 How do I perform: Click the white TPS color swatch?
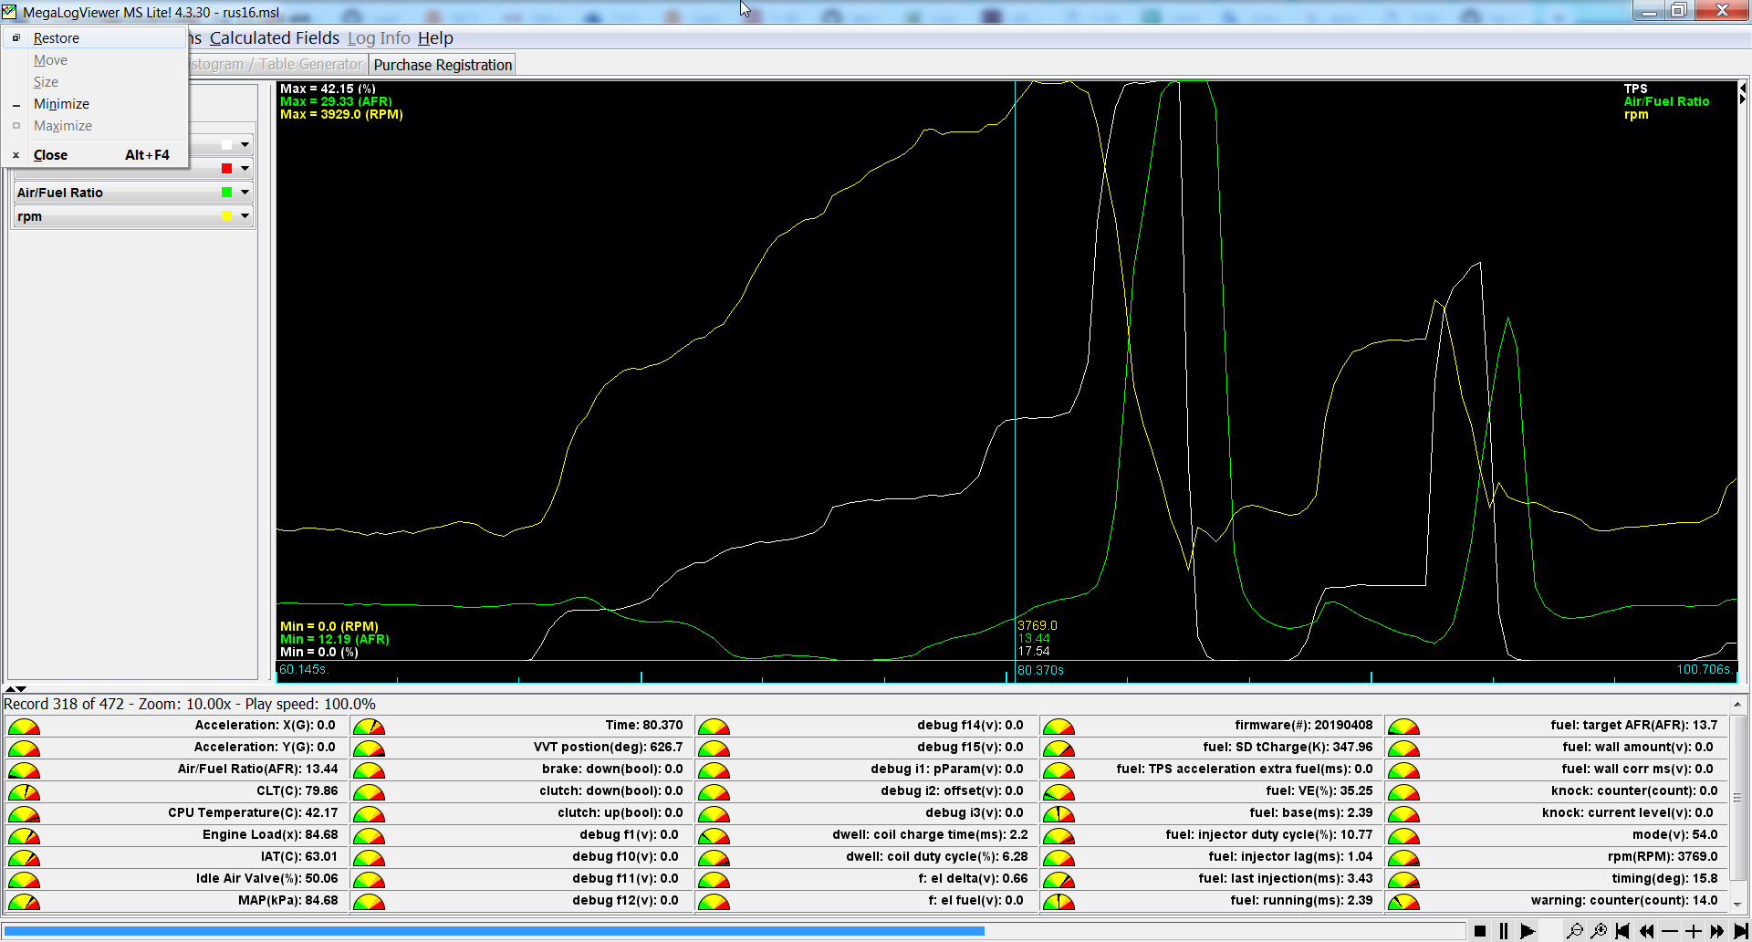pyautogui.click(x=226, y=145)
